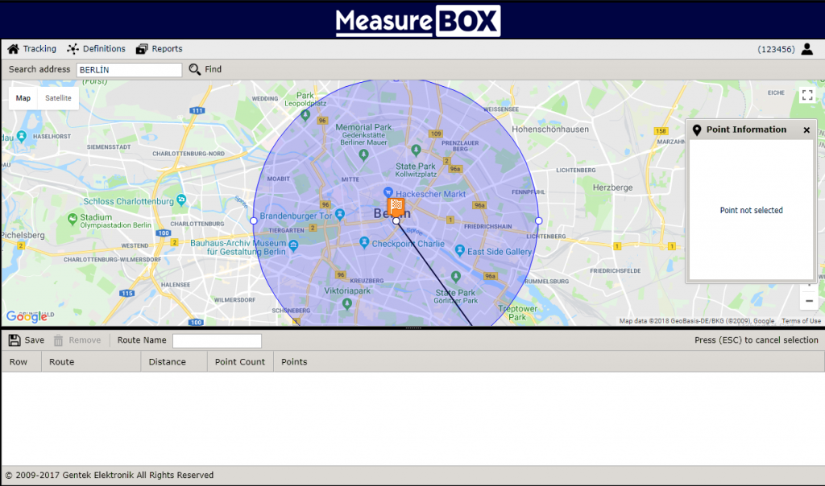This screenshot has height=486, width=825.
Task: Switch to the Satellite map view
Action: click(58, 98)
